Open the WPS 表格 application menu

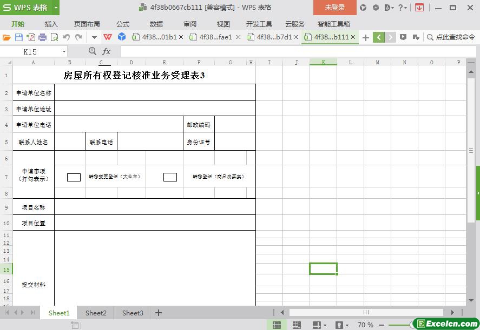coord(30,8)
